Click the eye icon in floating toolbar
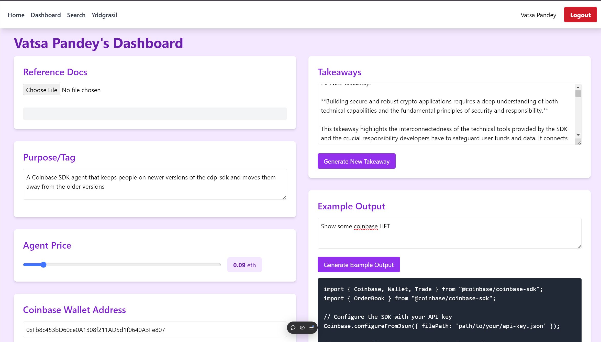601x342 pixels. coord(302,327)
